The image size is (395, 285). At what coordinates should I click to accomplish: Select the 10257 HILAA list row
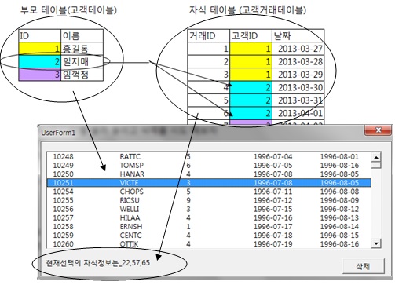point(209,217)
